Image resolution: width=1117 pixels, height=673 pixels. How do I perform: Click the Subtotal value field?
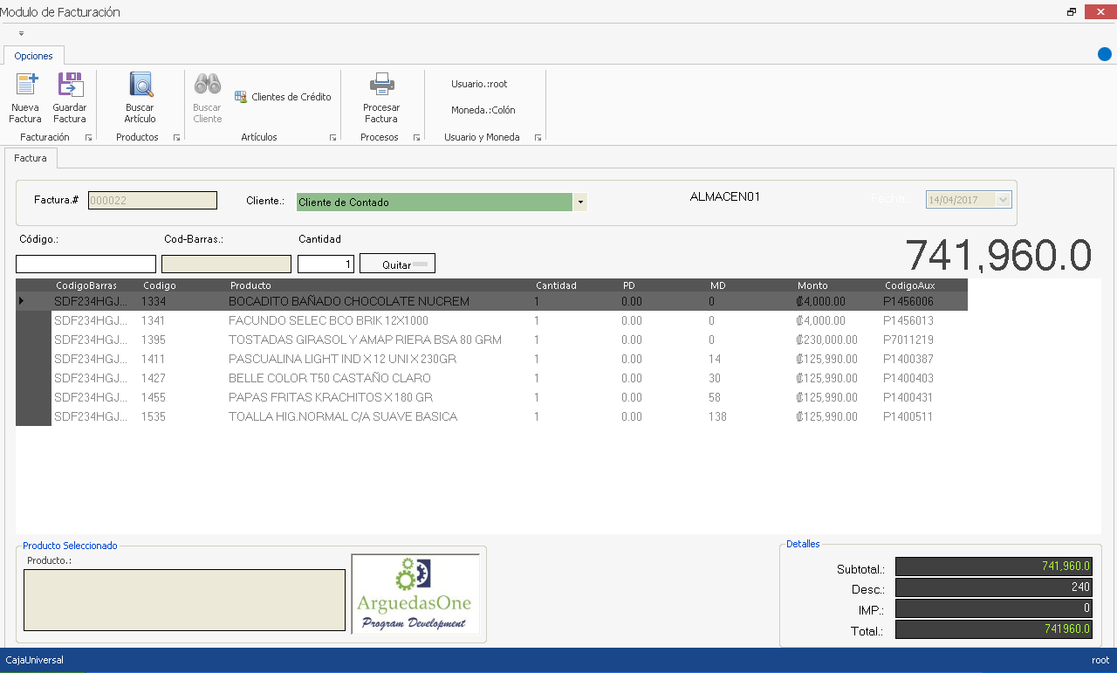pos(994,567)
